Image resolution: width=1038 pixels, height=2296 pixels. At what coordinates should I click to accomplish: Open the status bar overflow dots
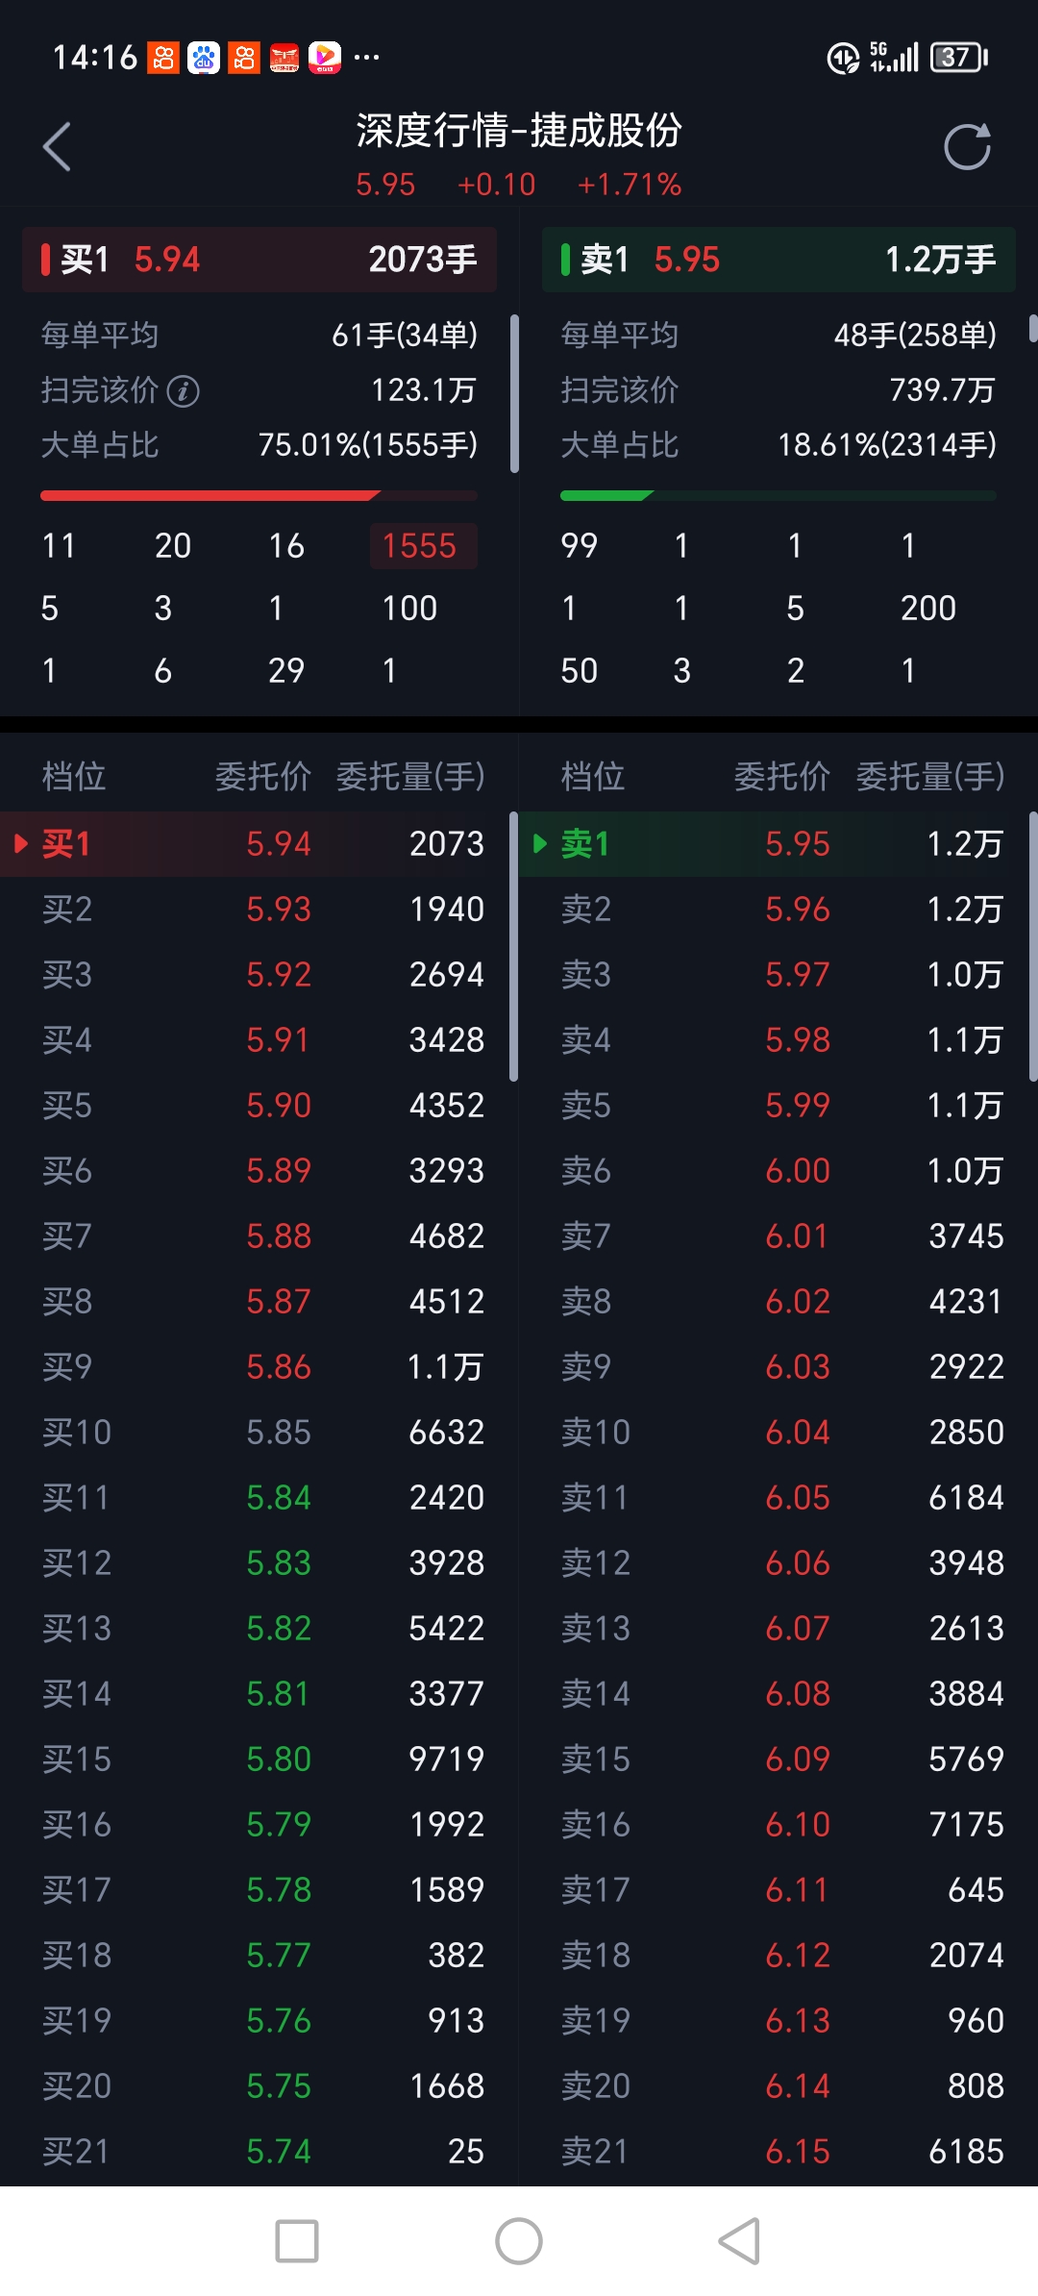pos(367,58)
